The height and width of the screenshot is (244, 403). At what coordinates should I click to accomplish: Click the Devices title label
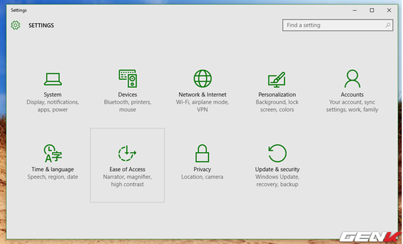click(127, 95)
